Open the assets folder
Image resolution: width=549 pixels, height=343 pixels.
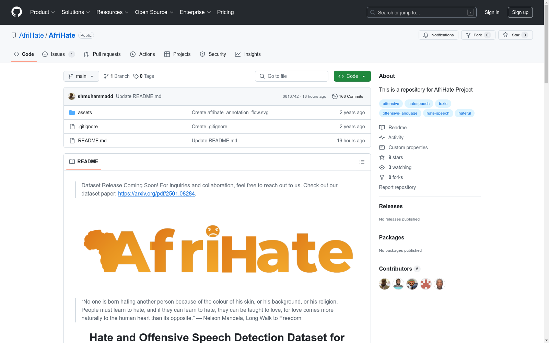click(x=85, y=113)
